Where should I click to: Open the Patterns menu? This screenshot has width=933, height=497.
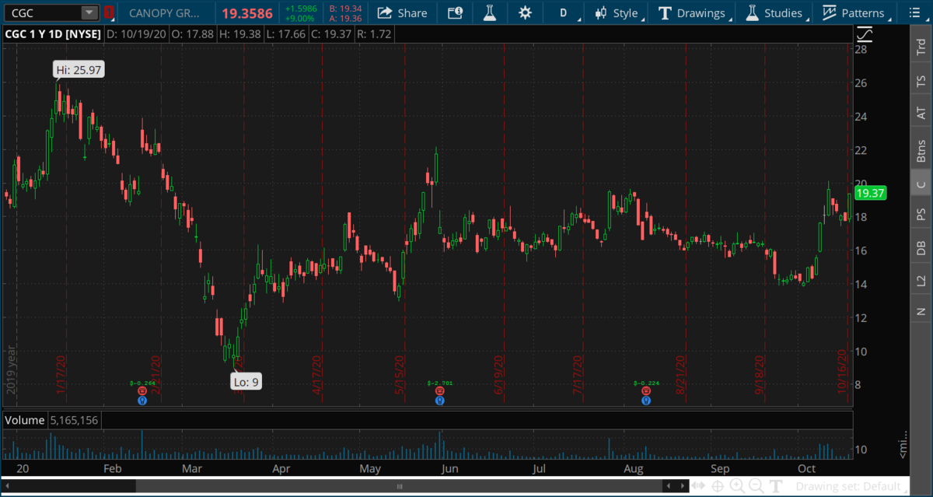click(x=853, y=12)
